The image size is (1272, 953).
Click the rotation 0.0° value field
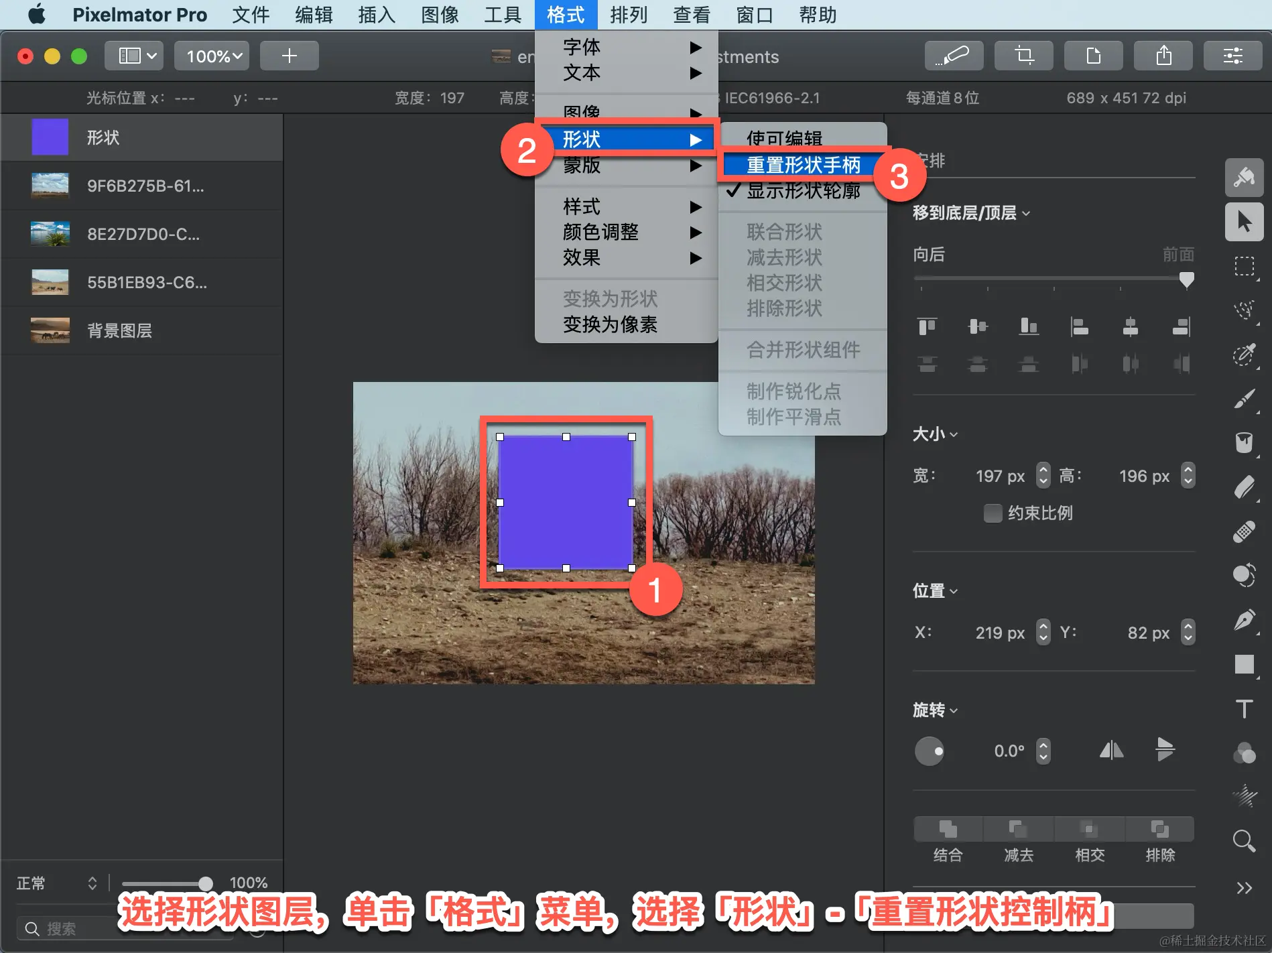pos(1008,751)
